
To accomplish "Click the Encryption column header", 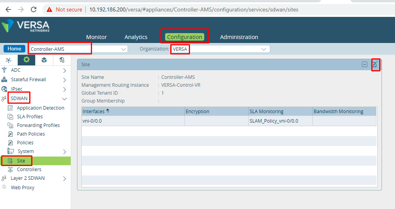I will click(x=216, y=111).
